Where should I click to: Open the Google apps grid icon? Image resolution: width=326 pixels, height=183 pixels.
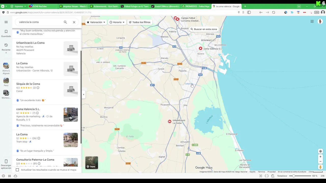[312, 22]
